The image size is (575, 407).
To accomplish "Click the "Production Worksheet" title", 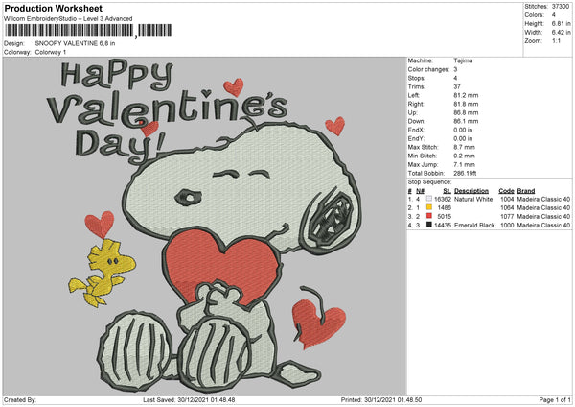I will point(53,9).
